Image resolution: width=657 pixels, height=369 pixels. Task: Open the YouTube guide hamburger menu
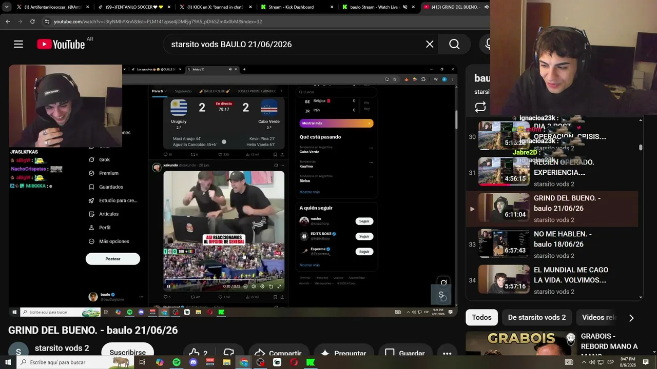18,44
